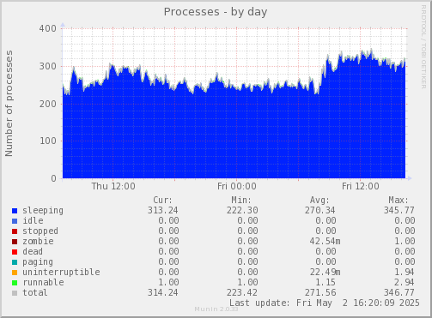Click the 'Thu 12:00' time axis label
Image resolution: width=432 pixels, height=318 pixels.
(x=113, y=186)
